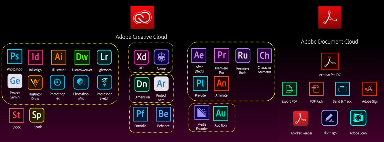Click the Character Animator Ch icon
Image resolution: width=384 pixels, height=142 pixels.
pyautogui.click(x=265, y=56)
